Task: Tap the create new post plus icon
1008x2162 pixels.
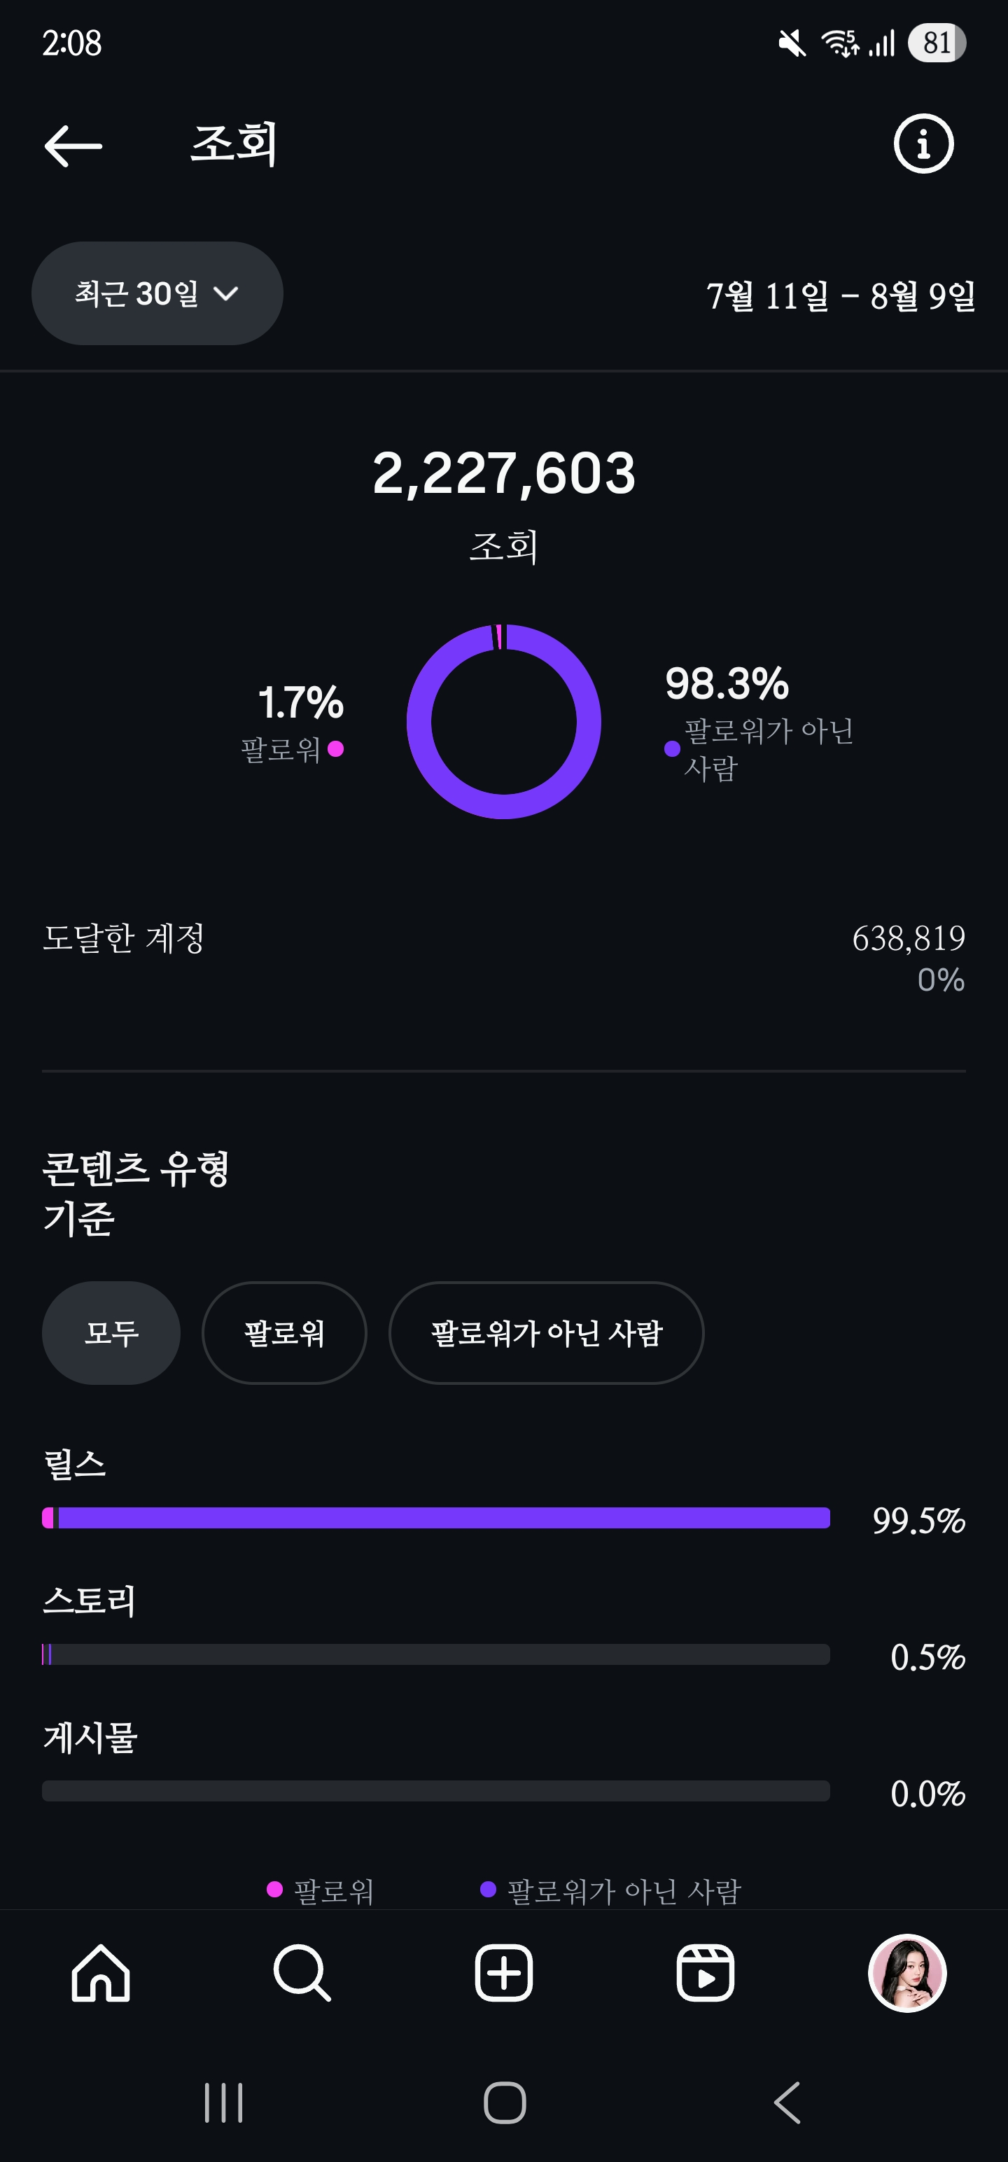Action: [503, 1972]
